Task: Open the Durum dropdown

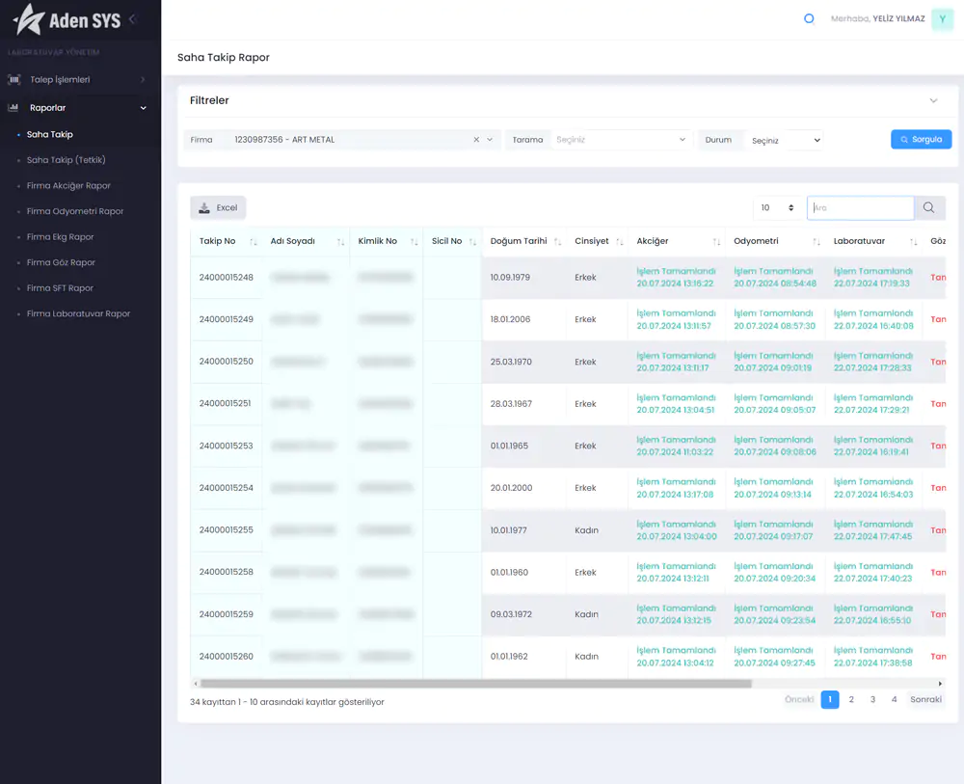Action: tap(785, 140)
